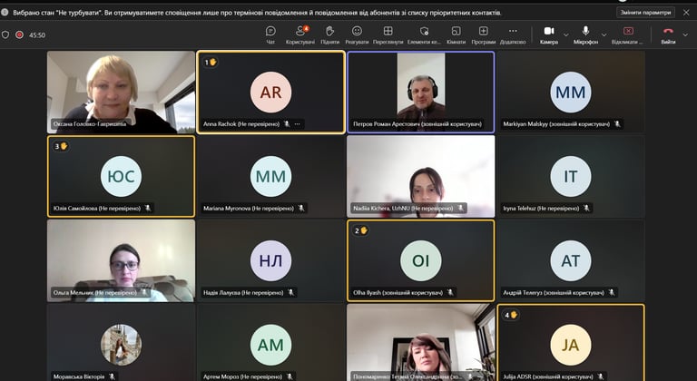The width and height of the screenshot is (697, 381).
Task: Open the Переглянути view options
Action: tap(388, 35)
